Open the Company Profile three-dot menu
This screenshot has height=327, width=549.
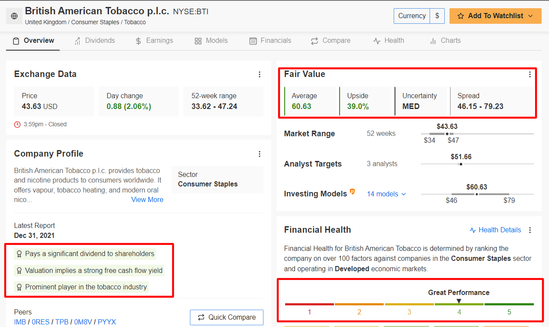click(x=260, y=154)
